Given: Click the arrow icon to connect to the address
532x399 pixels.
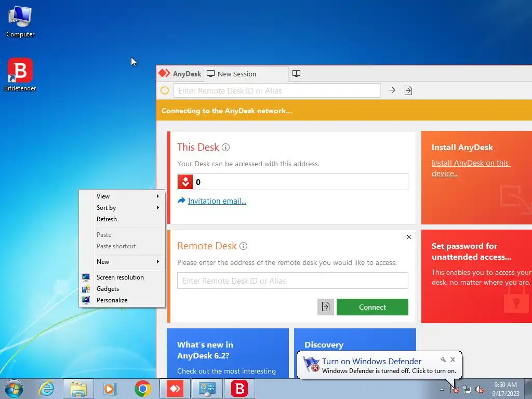Looking at the screenshot, I should point(392,90).
